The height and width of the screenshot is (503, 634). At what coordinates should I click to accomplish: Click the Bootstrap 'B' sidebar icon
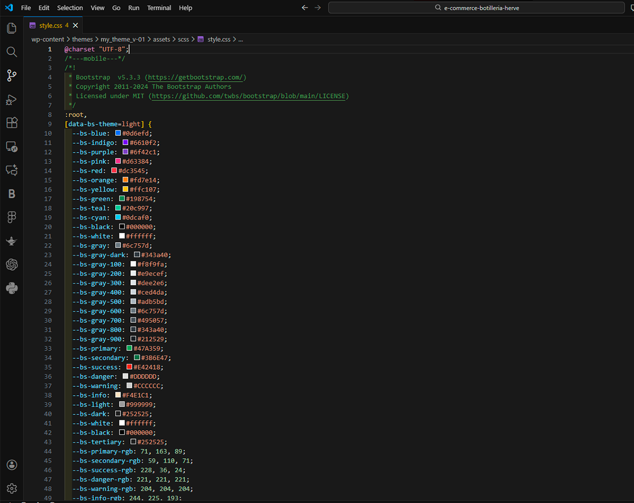coord(11,194)
